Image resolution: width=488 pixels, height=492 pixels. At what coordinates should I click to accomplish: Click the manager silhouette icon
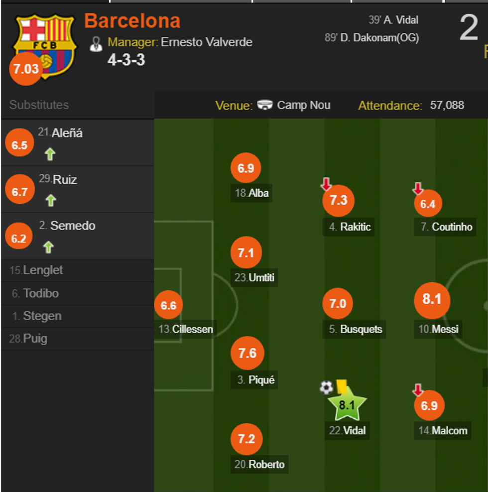pos(96,43)
